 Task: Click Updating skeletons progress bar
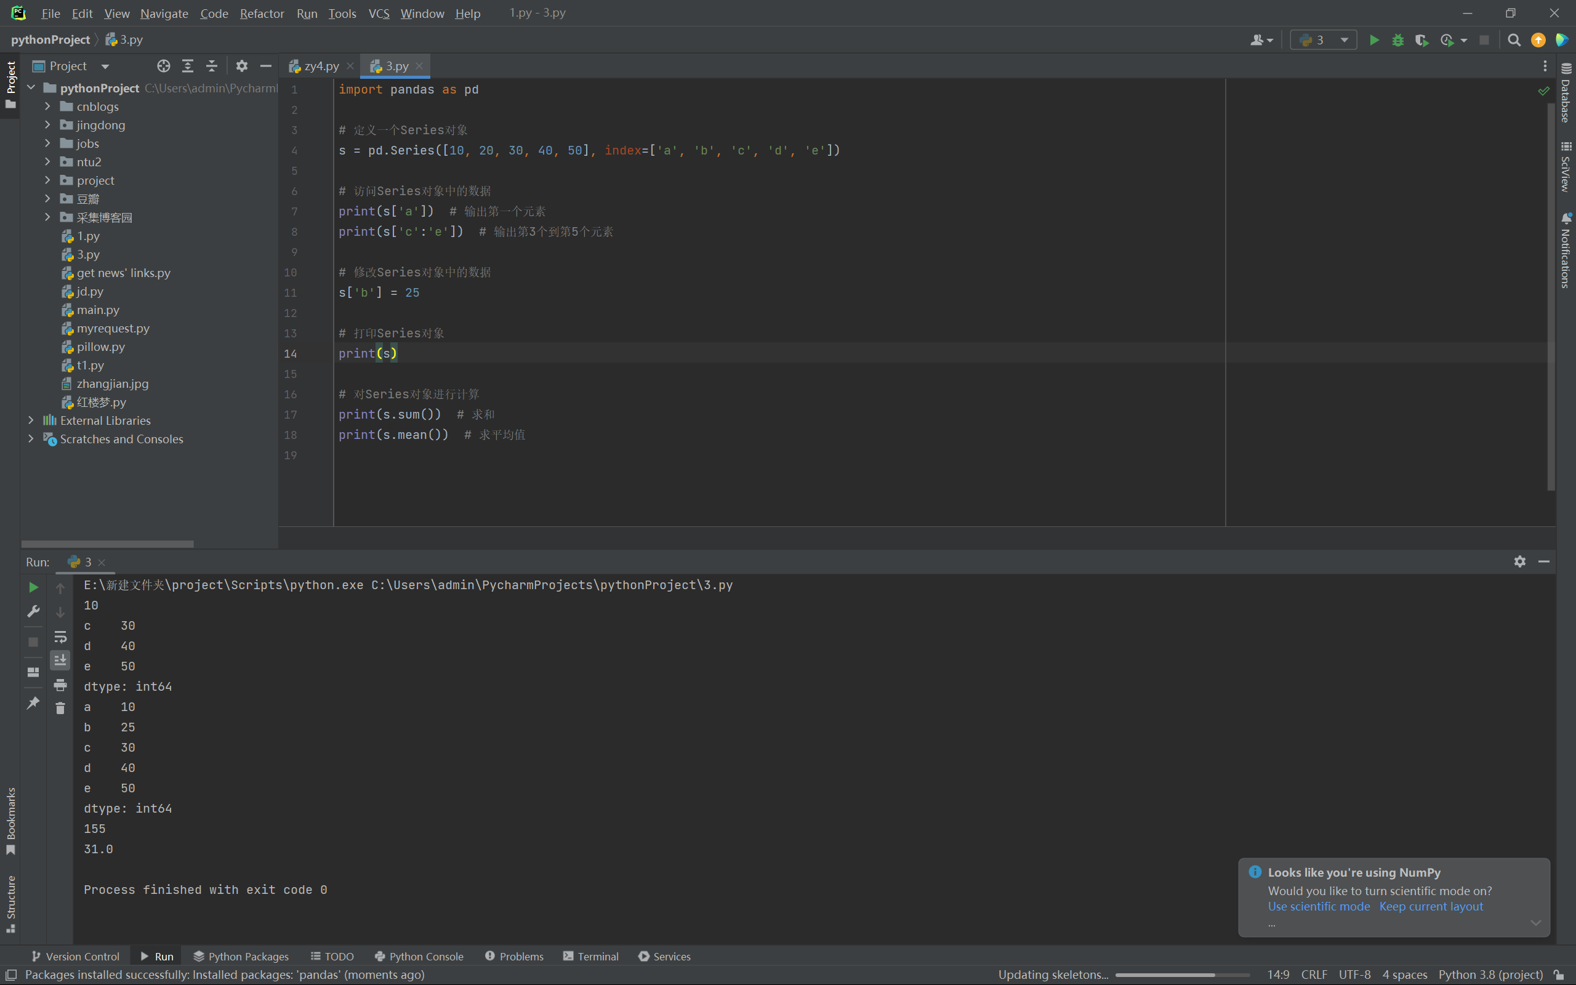pos(1181,975)
